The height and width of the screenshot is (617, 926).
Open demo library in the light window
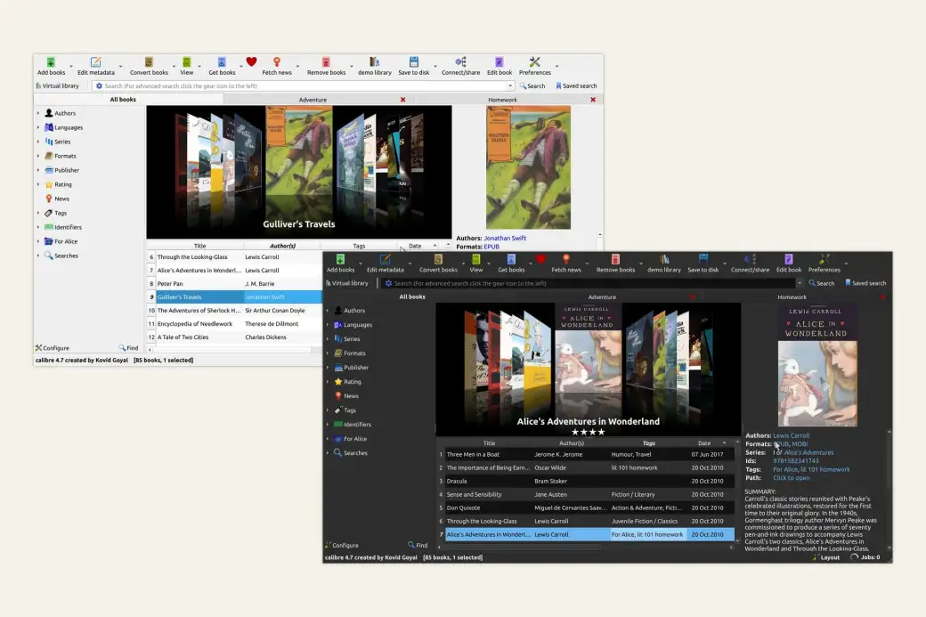click(x=375, y=66)
